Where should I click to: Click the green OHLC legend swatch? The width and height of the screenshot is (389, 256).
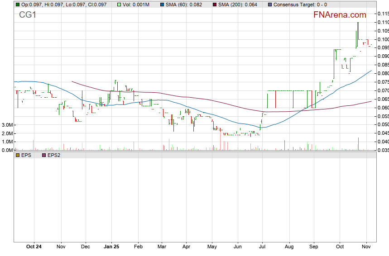point(17,5)
